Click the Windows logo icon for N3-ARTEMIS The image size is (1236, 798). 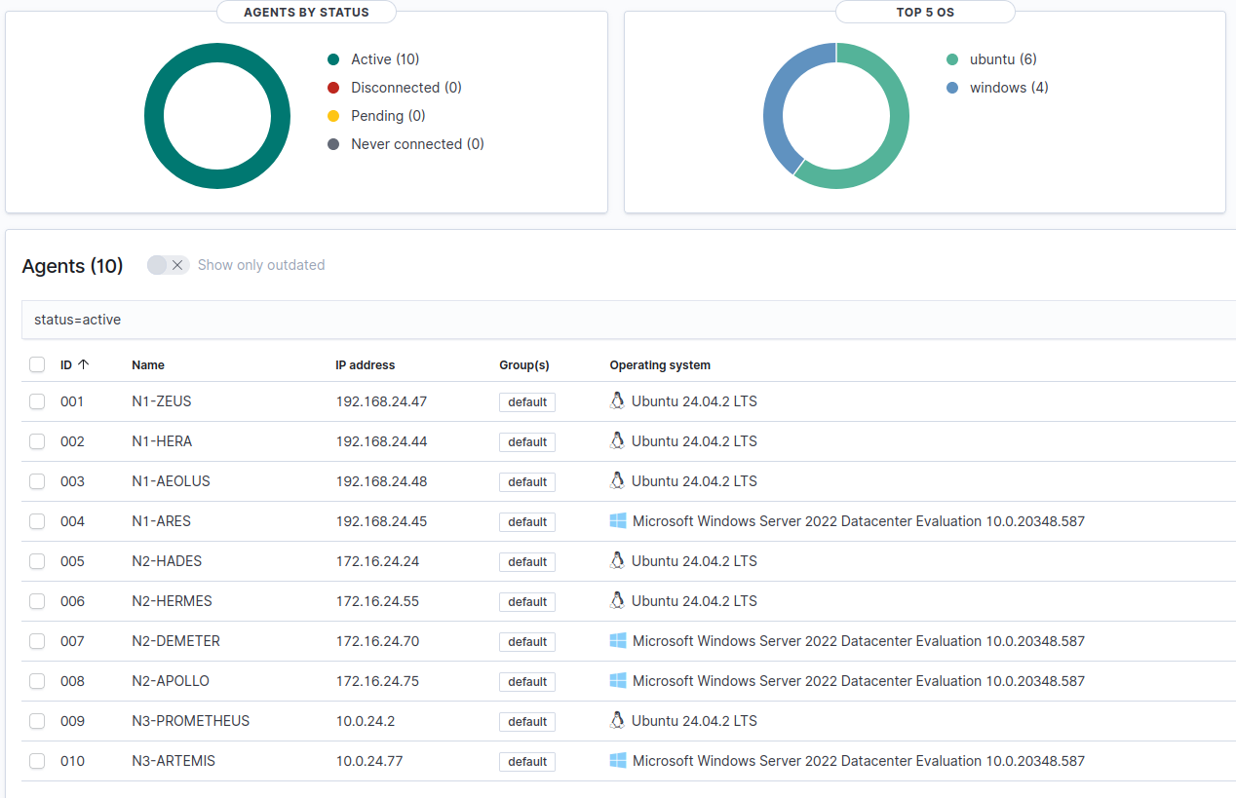pyautogui.click(x=617, y=761)
